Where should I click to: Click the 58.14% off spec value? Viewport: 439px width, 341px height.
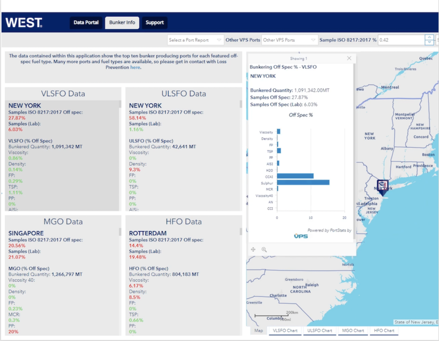tap(137, 118)
